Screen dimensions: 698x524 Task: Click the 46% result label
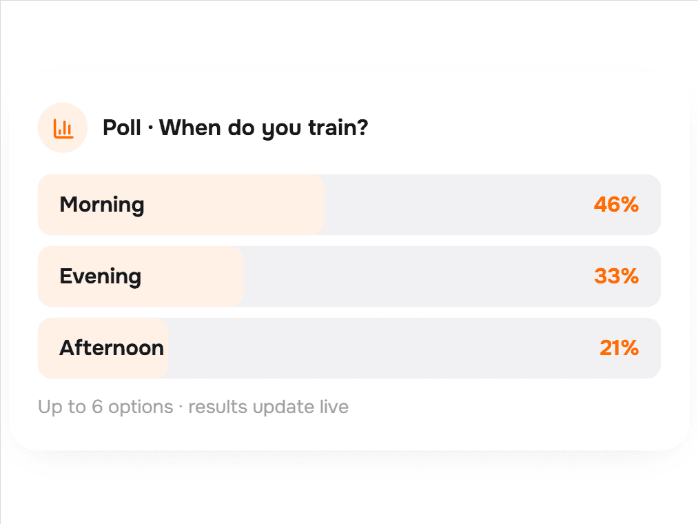pyautogui.click(x=616, y=205)
